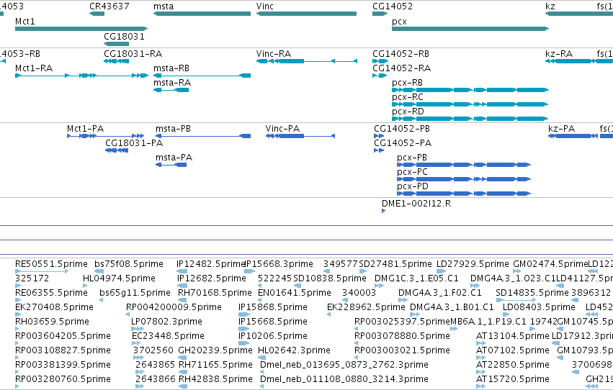Screen dimensions: 613x390
Task: Click the RP003078880.5prime EST label
Action: coord(402,336)
